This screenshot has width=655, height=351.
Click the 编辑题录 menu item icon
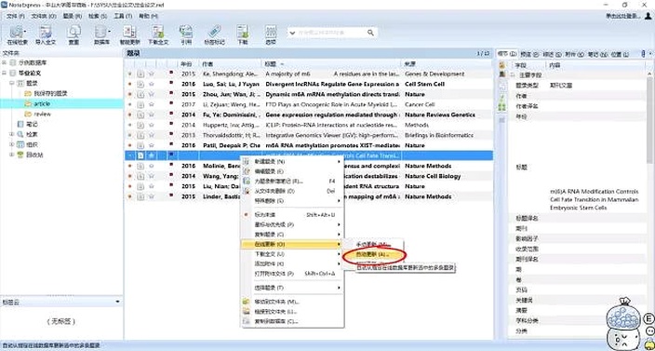247,171
